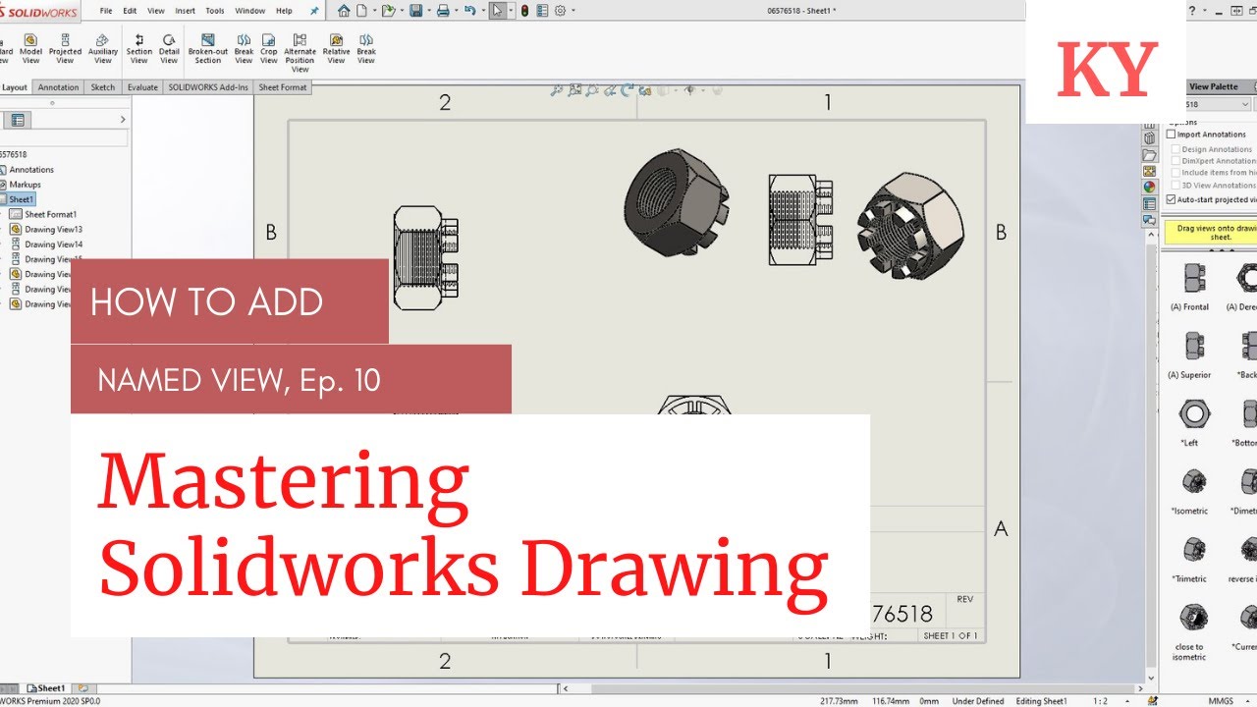The image size is (1257, 707).
Task: Tick the DimXpert Annotations checkbox
Action: 1175,161
